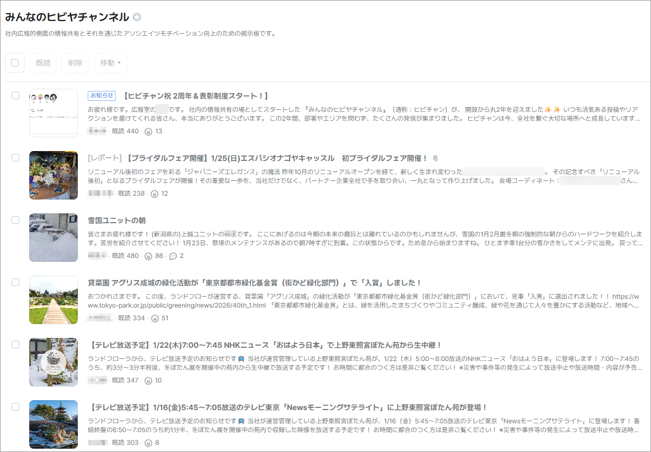651x452 pixels.
Task: Click the comment bubble icon showing 2 comments
Action: (x=173, y=256)
